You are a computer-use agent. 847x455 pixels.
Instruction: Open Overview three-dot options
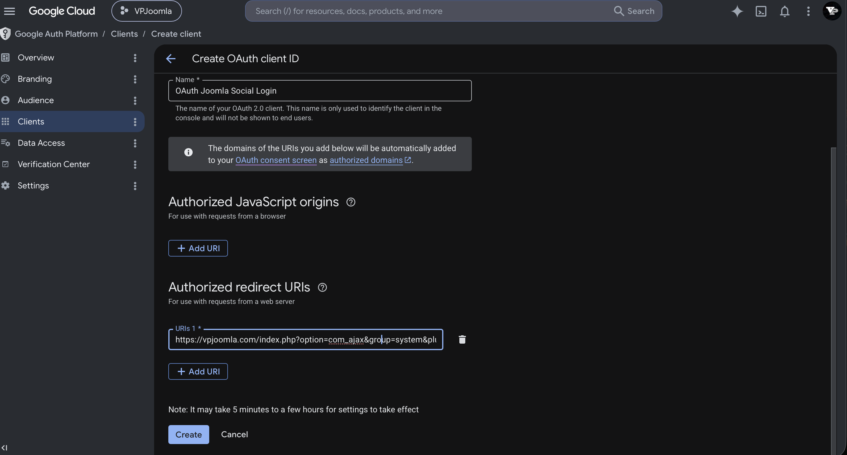click(135, 58)
